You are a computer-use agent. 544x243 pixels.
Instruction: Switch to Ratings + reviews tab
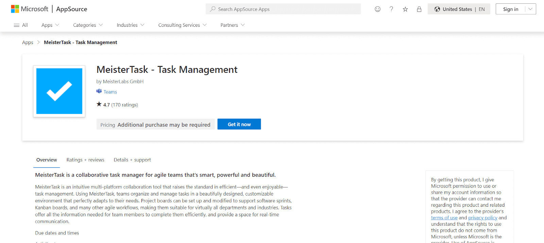click(x=85, y=160)
